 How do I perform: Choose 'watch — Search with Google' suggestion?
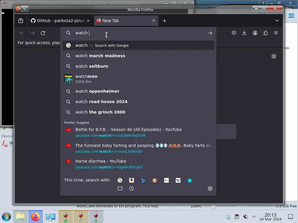138,45
